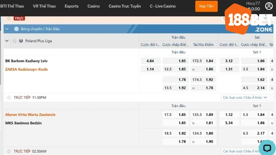Select ZAKSA Kedzierzyn-Kozle team name
Viewport: 276px width, 155px height.
coord(27,69)
